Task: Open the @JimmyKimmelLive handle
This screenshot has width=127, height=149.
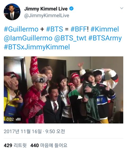Action: [x=47, y=16]
